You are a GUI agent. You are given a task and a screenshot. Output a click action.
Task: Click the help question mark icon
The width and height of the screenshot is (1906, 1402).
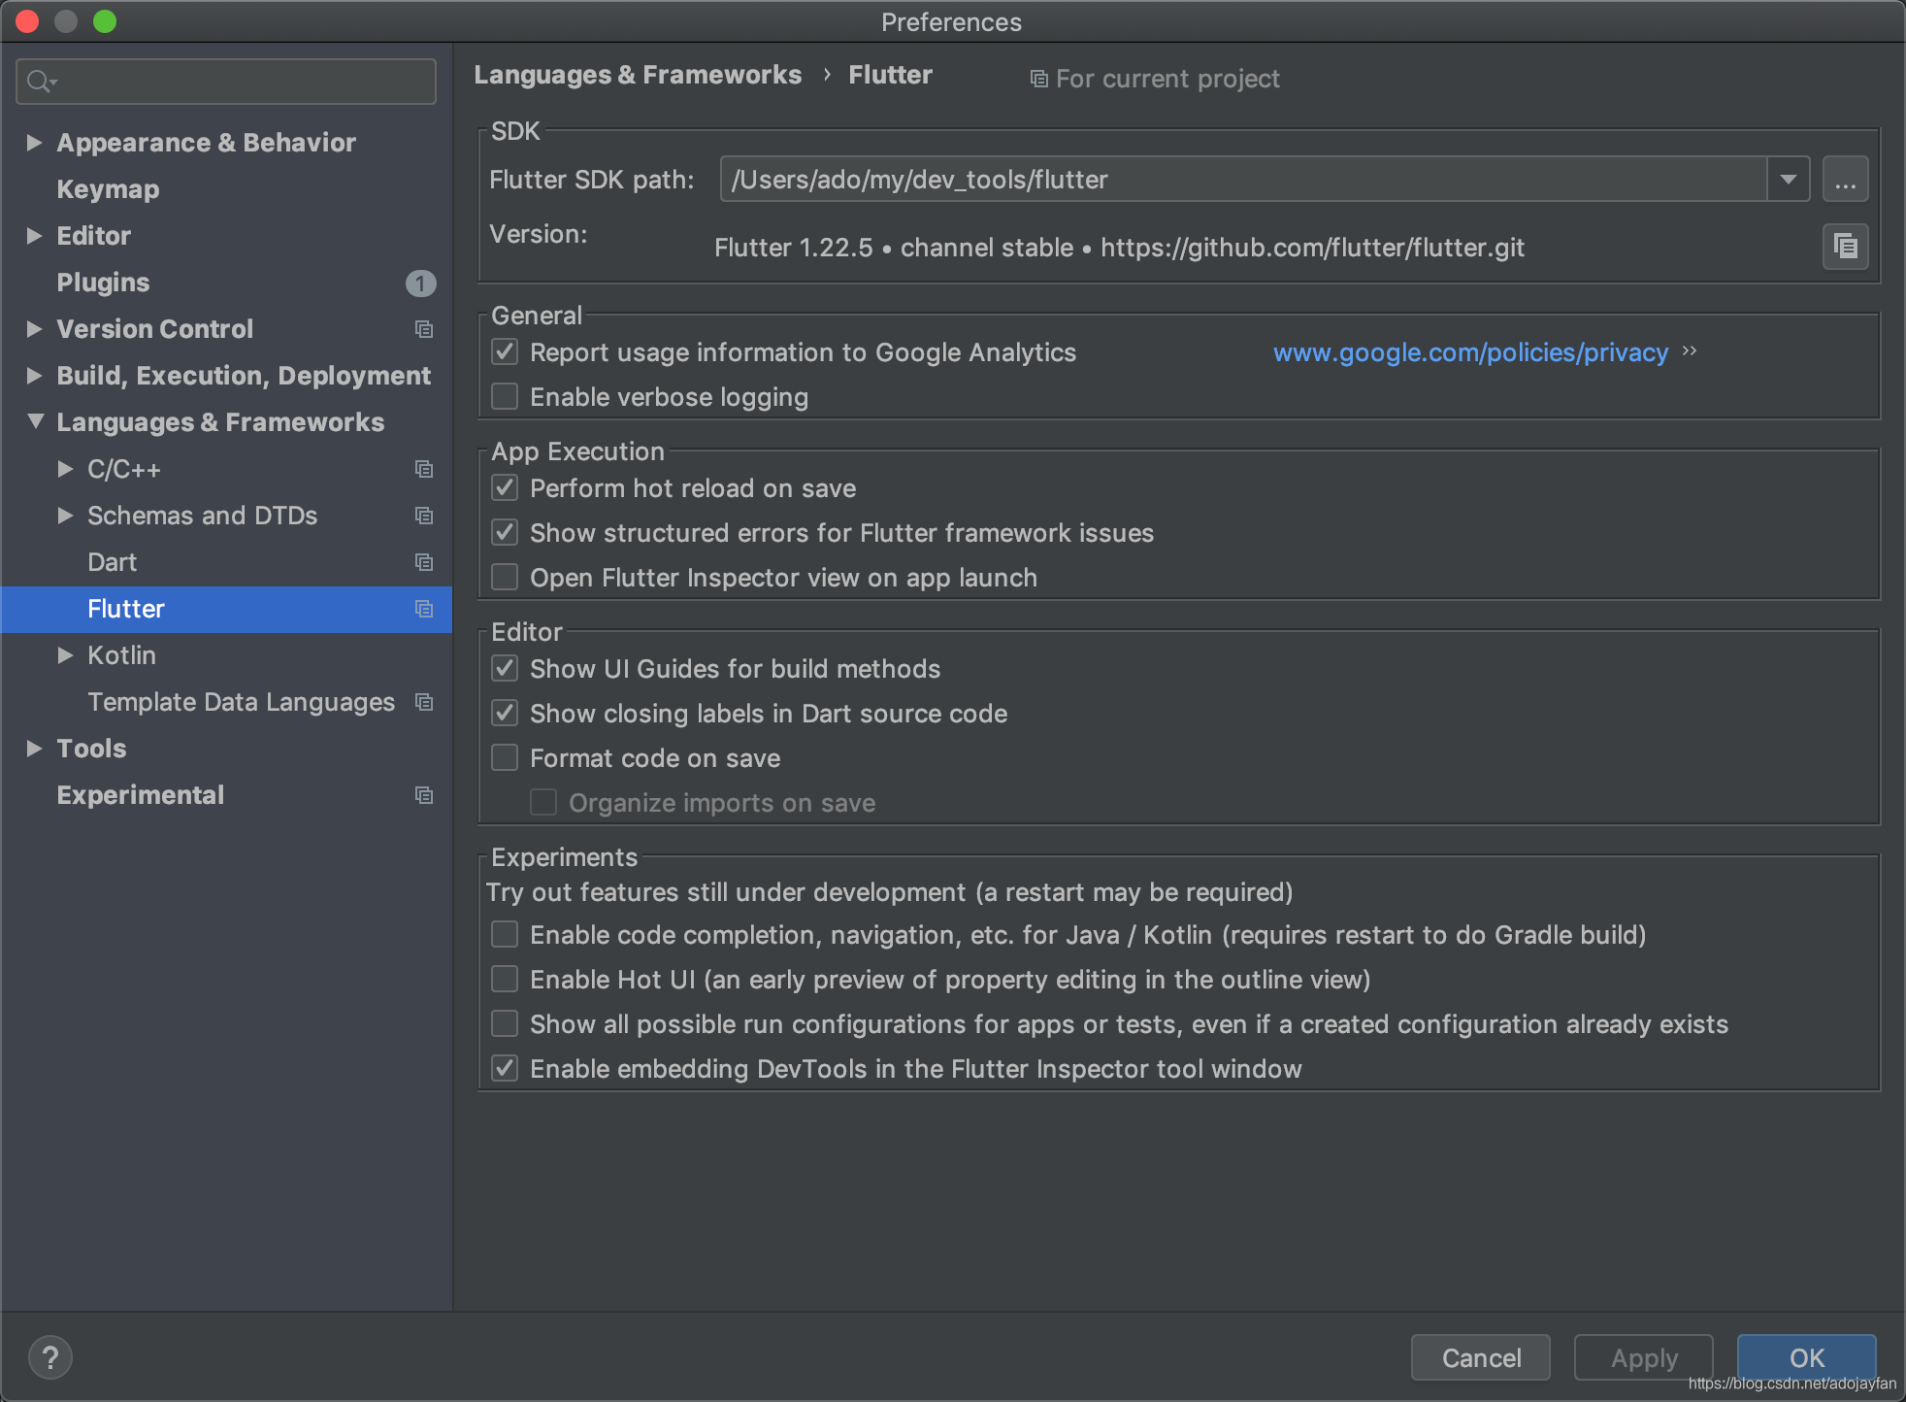pos(50,1357)
